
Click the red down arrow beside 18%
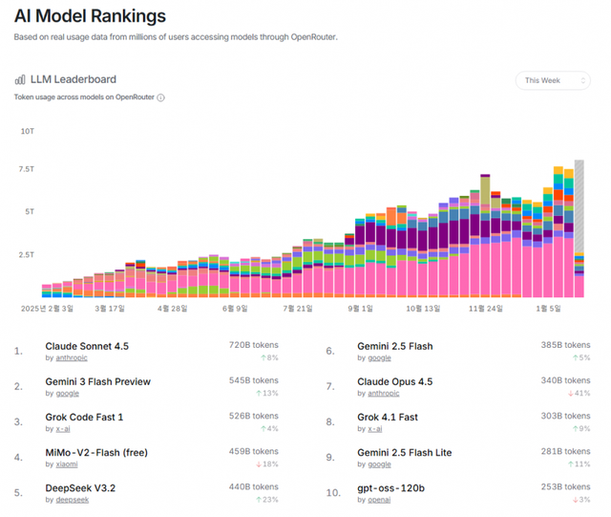(257, 464)
